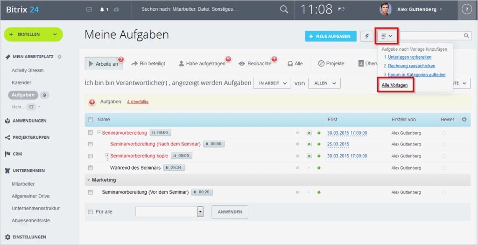The image size is (478, 245).
Task: Check the box for Seminarvorbereitung (Nach dem Seminar)
Action: tap(90, 144)
